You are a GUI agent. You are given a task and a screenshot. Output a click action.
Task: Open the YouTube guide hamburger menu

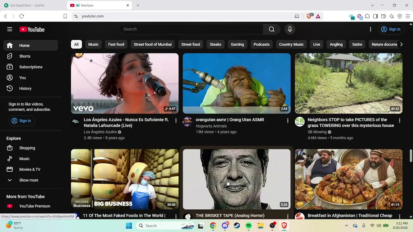[x=10, y=29]
